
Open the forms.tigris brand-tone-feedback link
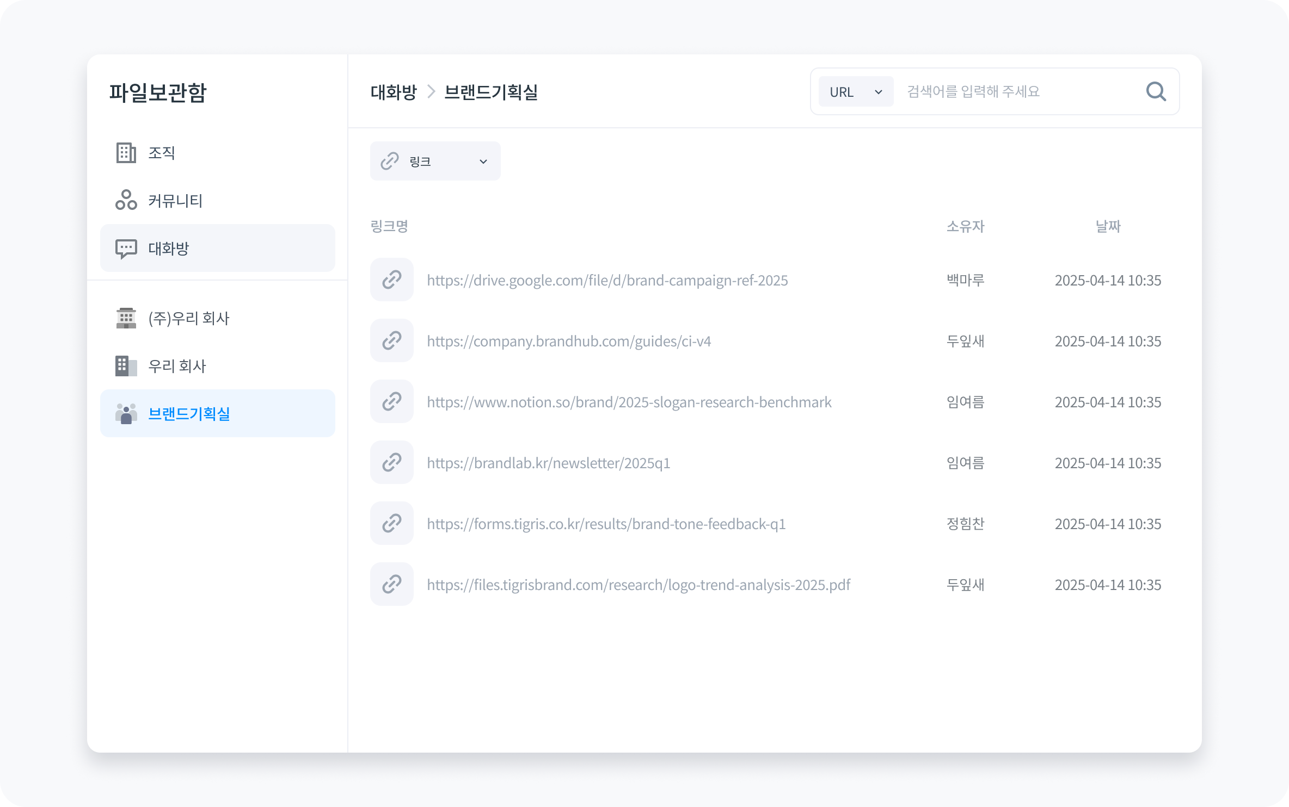(x=606, y=524)
